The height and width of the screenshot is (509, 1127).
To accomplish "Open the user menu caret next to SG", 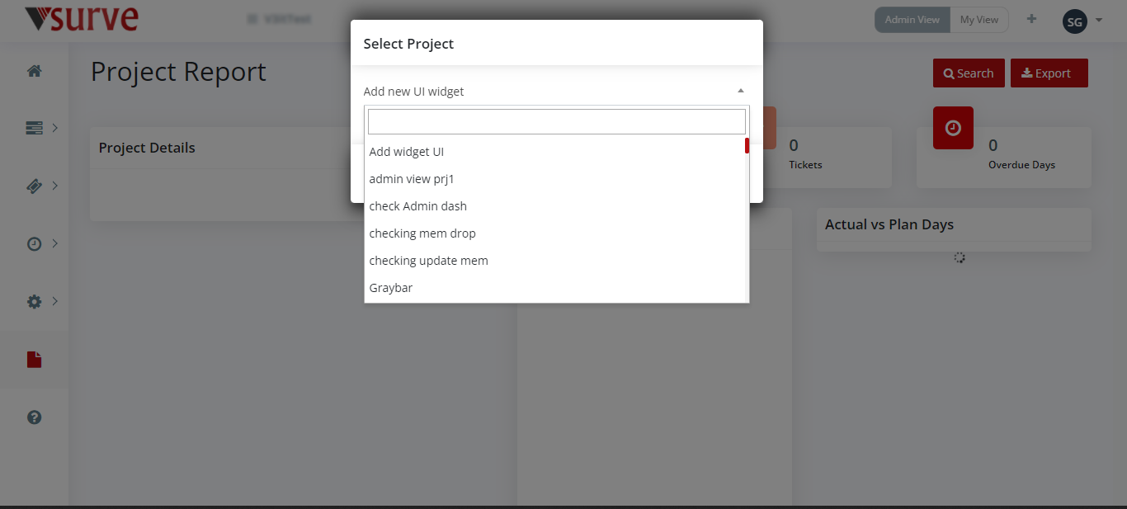I will click(1099, 20).
